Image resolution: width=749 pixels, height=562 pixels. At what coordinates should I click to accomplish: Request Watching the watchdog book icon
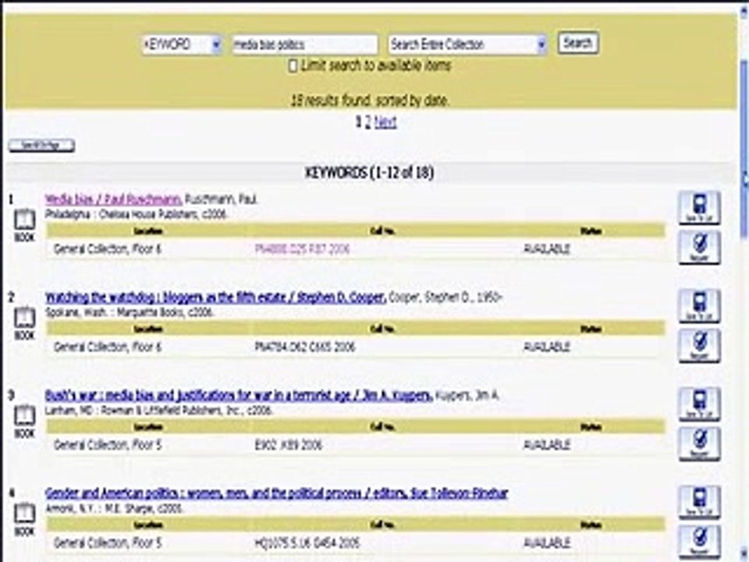699,345
